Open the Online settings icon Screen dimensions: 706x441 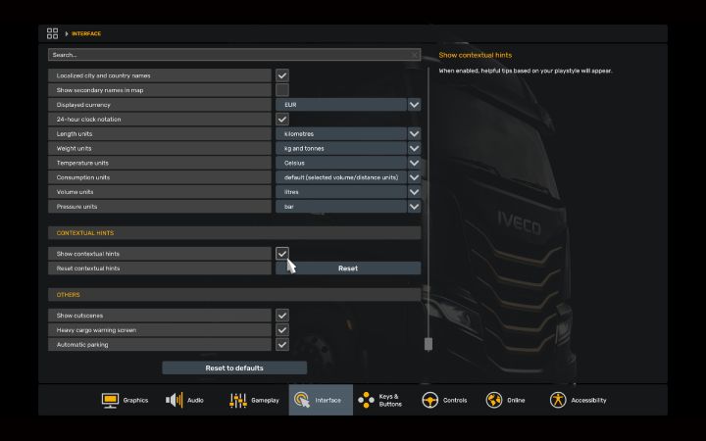pyautogui.click(x=494, y=400)
